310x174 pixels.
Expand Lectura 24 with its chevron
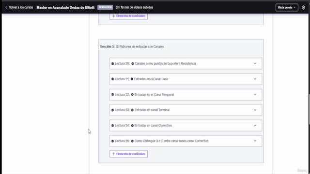point(255,126)
